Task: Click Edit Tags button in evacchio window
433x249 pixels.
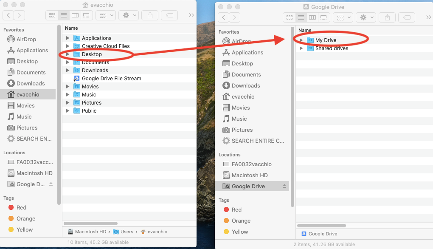Action: click(x=169, y=15)
